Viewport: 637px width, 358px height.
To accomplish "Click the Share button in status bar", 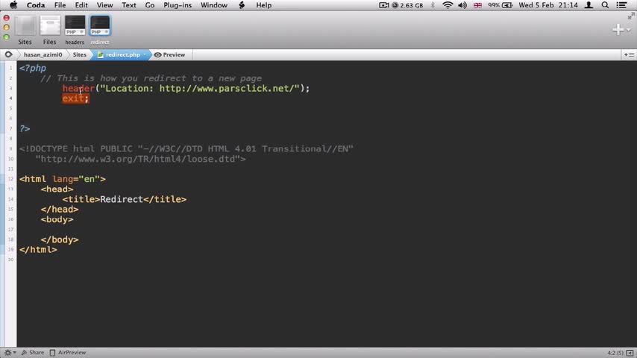I will pos(33,353).
